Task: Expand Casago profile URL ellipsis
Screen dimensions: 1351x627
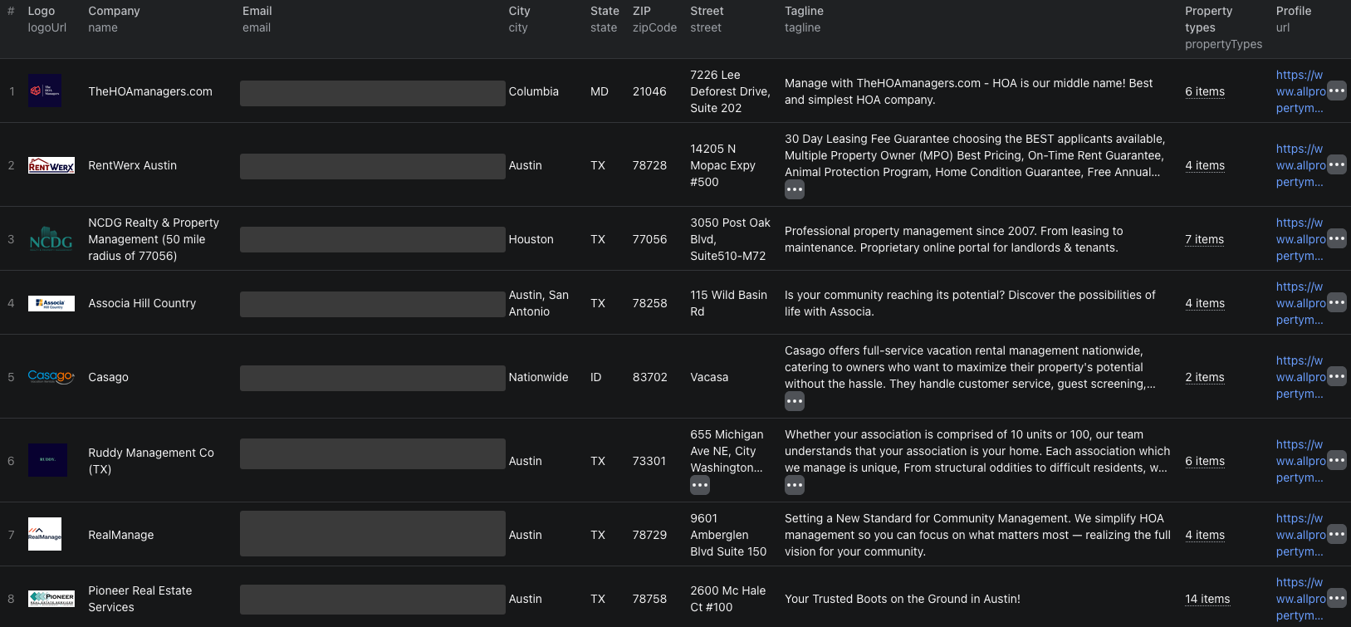Action: click(1337, 376)
